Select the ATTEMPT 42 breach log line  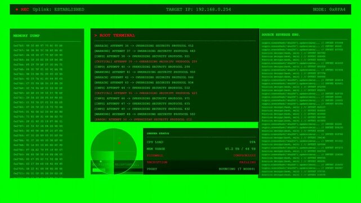point(144,77)
